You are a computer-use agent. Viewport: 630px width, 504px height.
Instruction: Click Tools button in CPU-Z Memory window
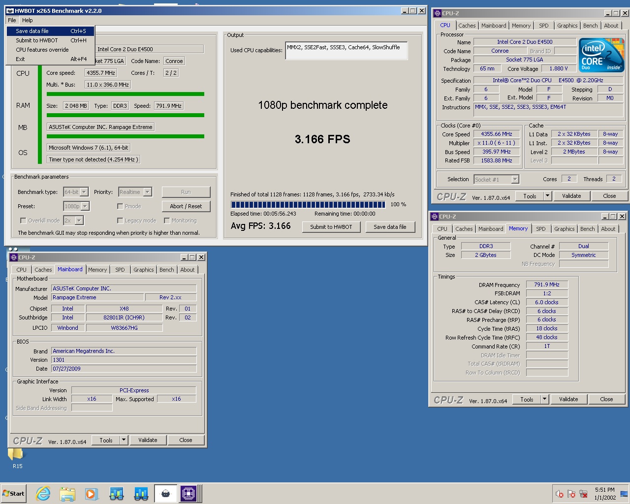(x=527, y=399)
